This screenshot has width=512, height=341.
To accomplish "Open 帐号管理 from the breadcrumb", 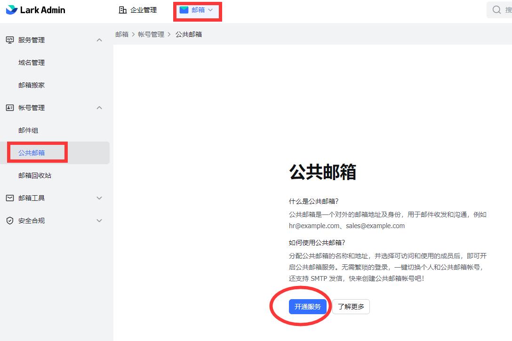I will (151, 34).
